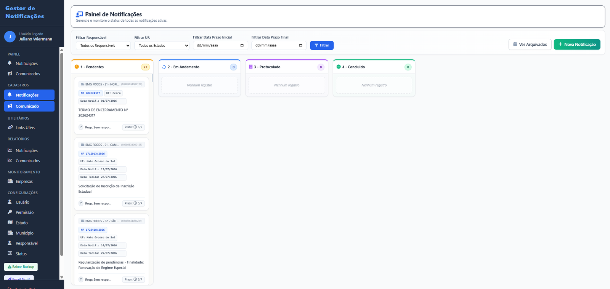Click the Em Andamento spinner icon
The image size is (610, 289).
tap(164, 67)
